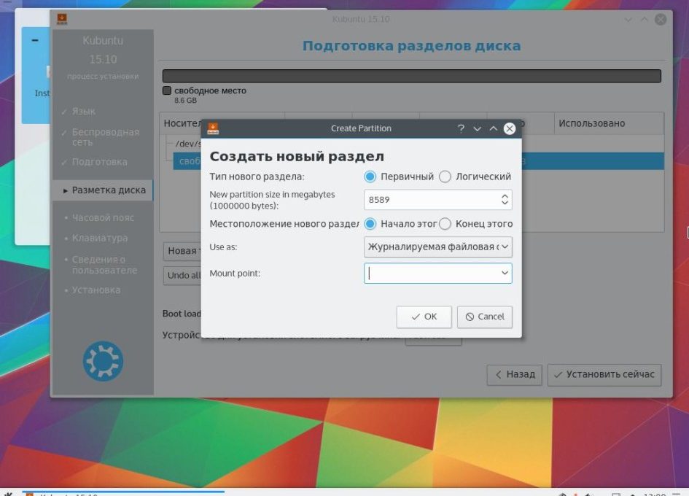This screenshot has width=689, height=496.
Task: Close the Kubuntu 15.10 installer window
Action: point(661,20)
